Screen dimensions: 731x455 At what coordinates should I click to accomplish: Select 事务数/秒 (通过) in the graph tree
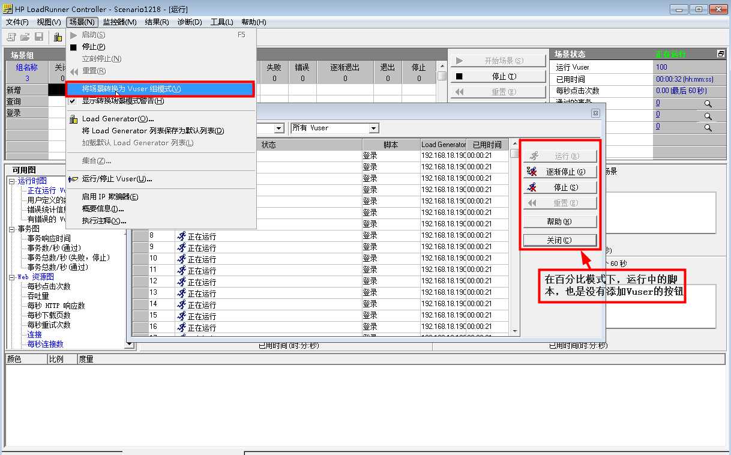click(x=54, y=248)
